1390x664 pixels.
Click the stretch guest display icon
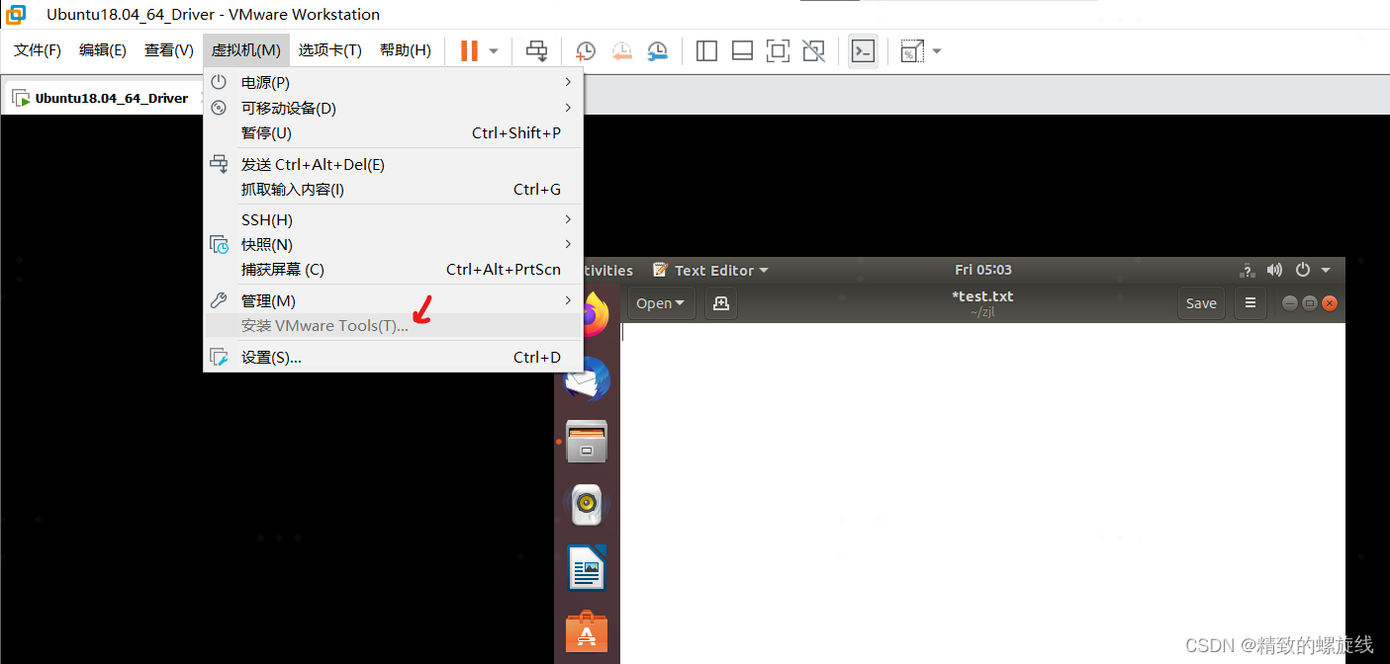point(911,51)
